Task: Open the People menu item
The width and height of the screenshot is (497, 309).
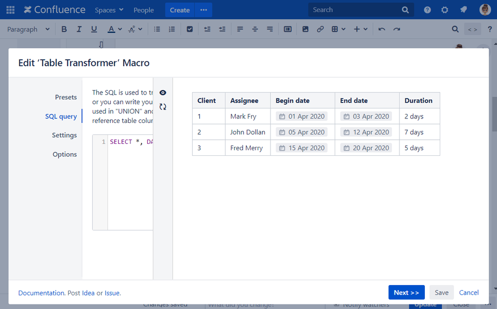Action: pyautogui.click(x=143, y=10)
